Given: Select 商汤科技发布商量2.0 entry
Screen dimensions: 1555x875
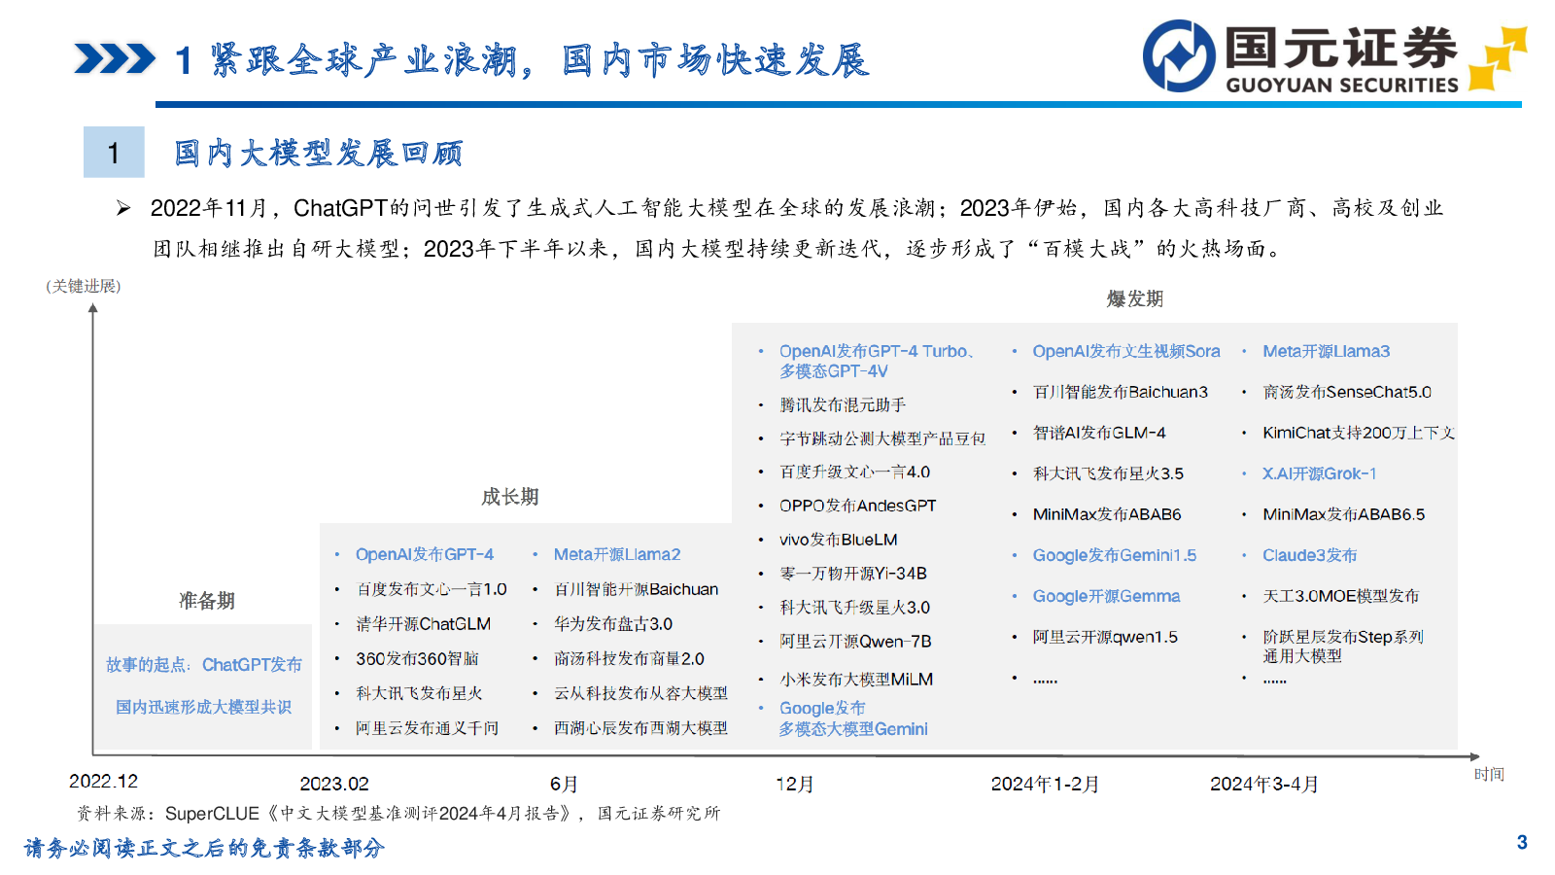Looking at the screenshot, I should tap(629, 659).
